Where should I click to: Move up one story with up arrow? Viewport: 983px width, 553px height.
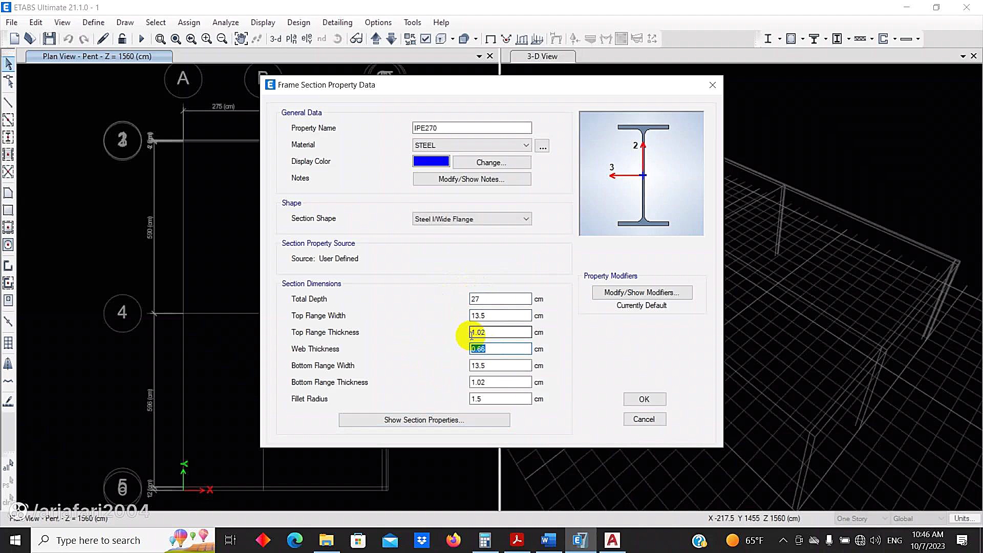click(x=376, y=39)
